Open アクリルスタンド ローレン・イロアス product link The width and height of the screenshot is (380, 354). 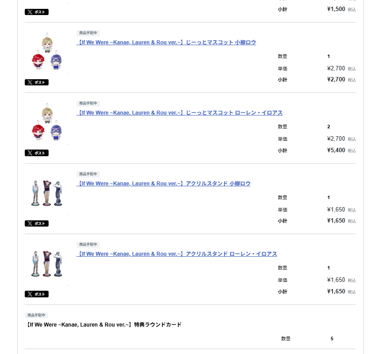pos(177,254)
